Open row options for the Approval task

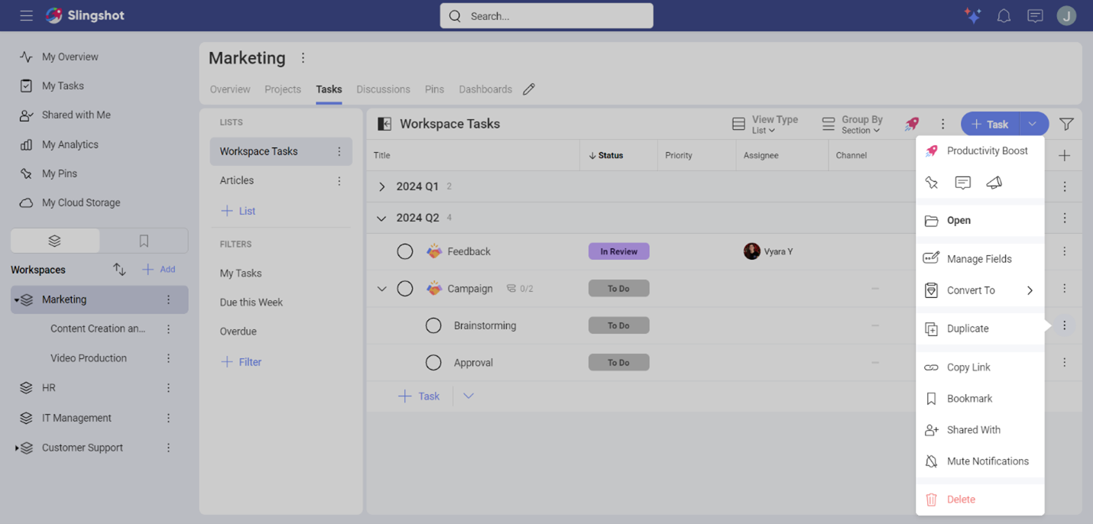click(1065, 363)
